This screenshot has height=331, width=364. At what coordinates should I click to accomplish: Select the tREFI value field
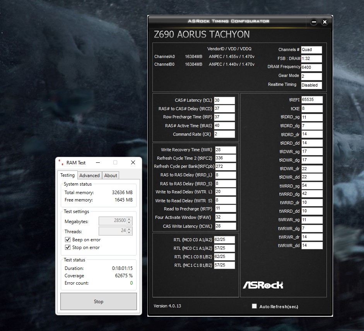[312, 100]
